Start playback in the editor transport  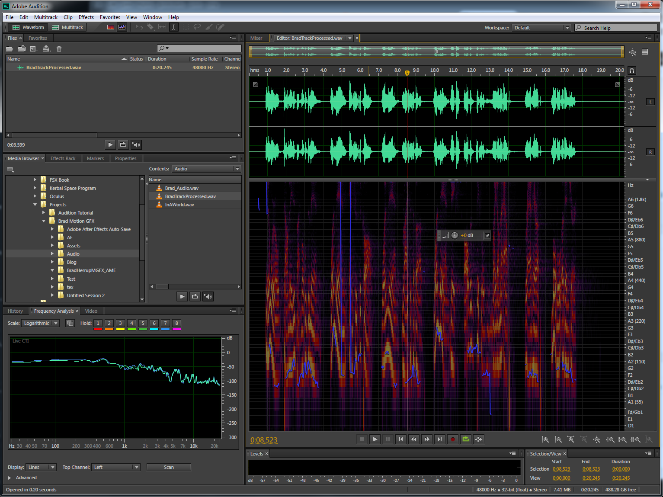click(375, 439)
